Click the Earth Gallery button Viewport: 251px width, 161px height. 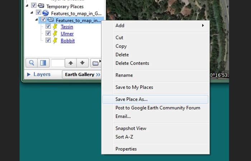(x=82, y=74)
